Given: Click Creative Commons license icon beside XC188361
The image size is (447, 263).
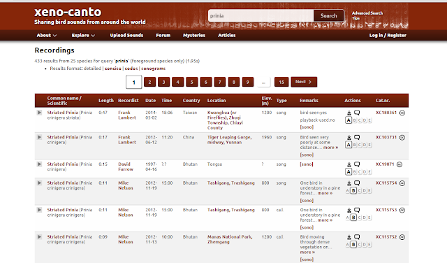Looking at the screenshot, I should click(x=402, y=113).
